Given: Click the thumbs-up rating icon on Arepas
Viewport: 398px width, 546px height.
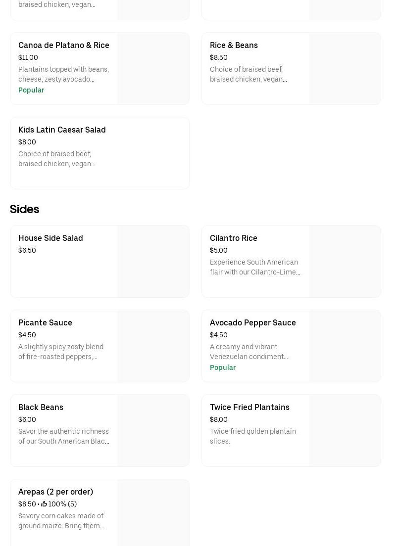Looking at the screenshot, I should (44, 504).
